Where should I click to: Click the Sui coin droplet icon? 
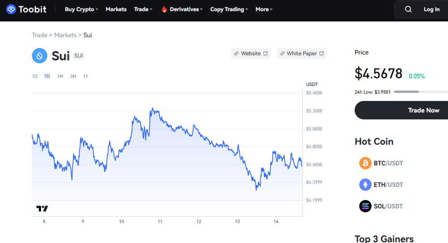click(x=39, y=56)
